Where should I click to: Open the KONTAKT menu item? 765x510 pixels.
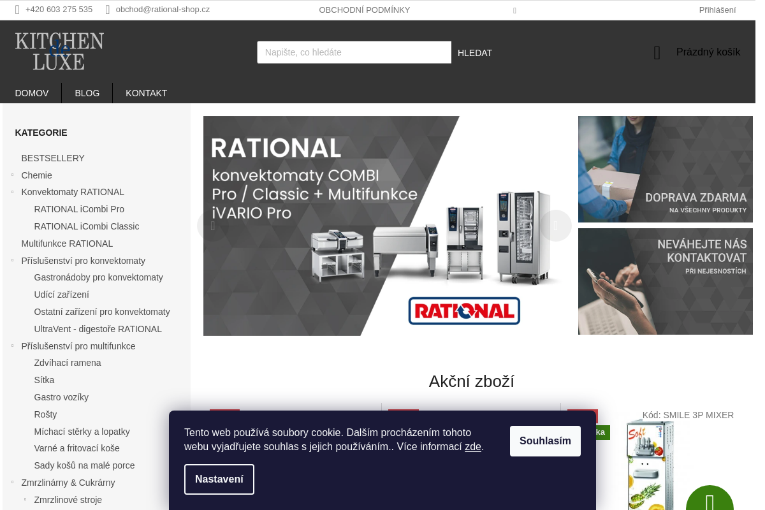tap(147, 93)
